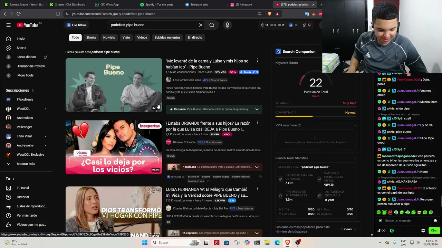The width and height of the screenshot is (442, 248).
Task: Filter by No visto chip
Action: click(109, 37)
